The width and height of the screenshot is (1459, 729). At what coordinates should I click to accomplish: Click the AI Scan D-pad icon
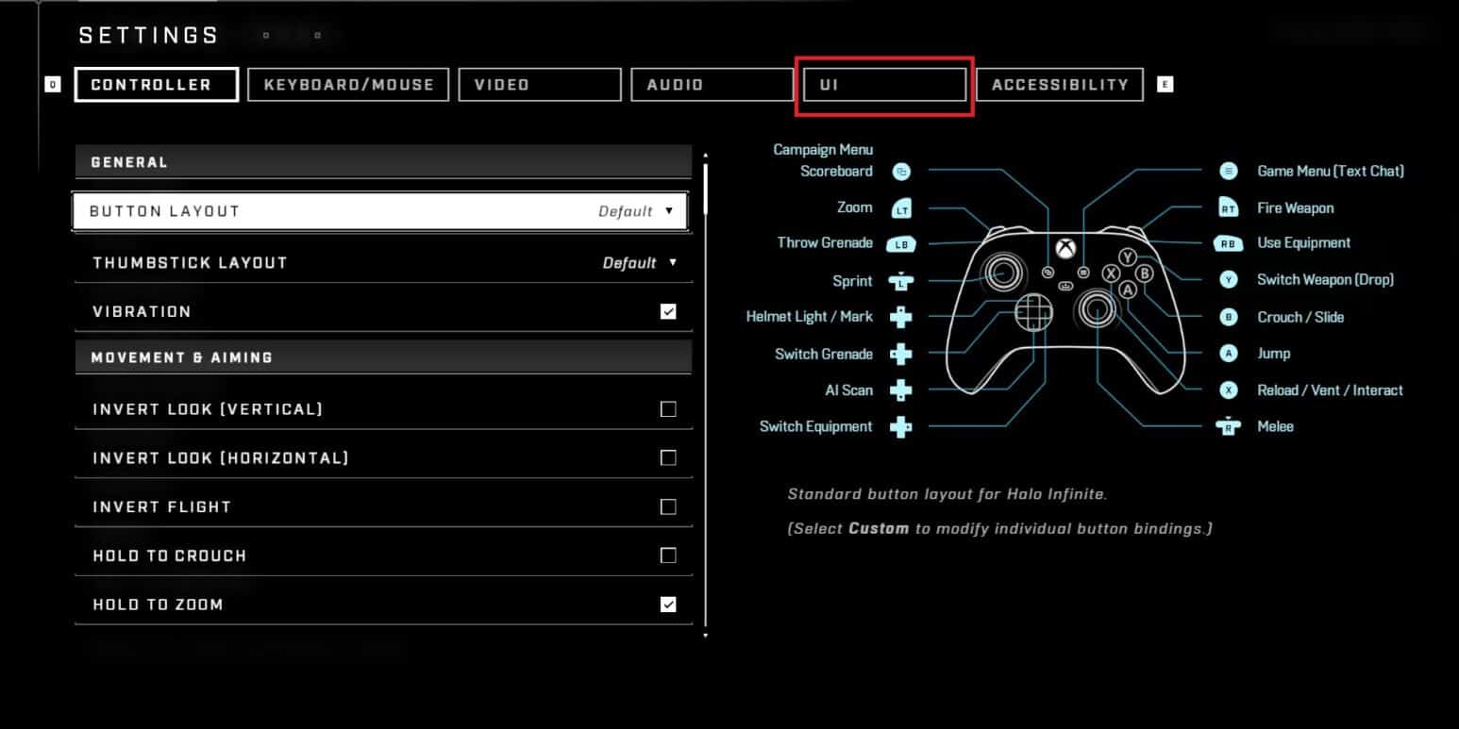tap(901, 389)
